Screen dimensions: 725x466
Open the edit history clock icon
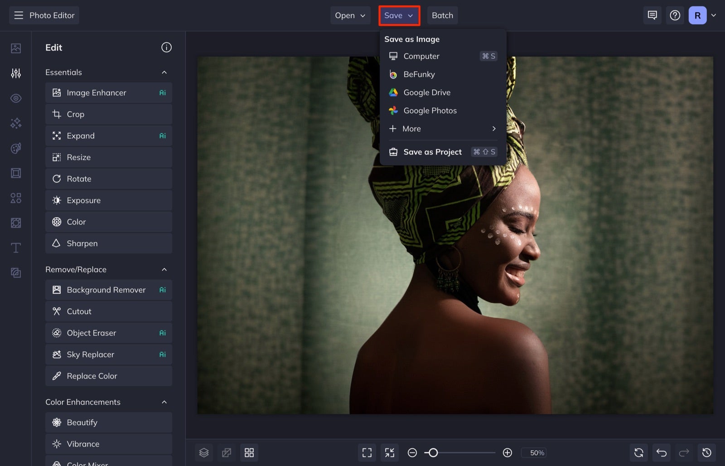tap(707, 452)
